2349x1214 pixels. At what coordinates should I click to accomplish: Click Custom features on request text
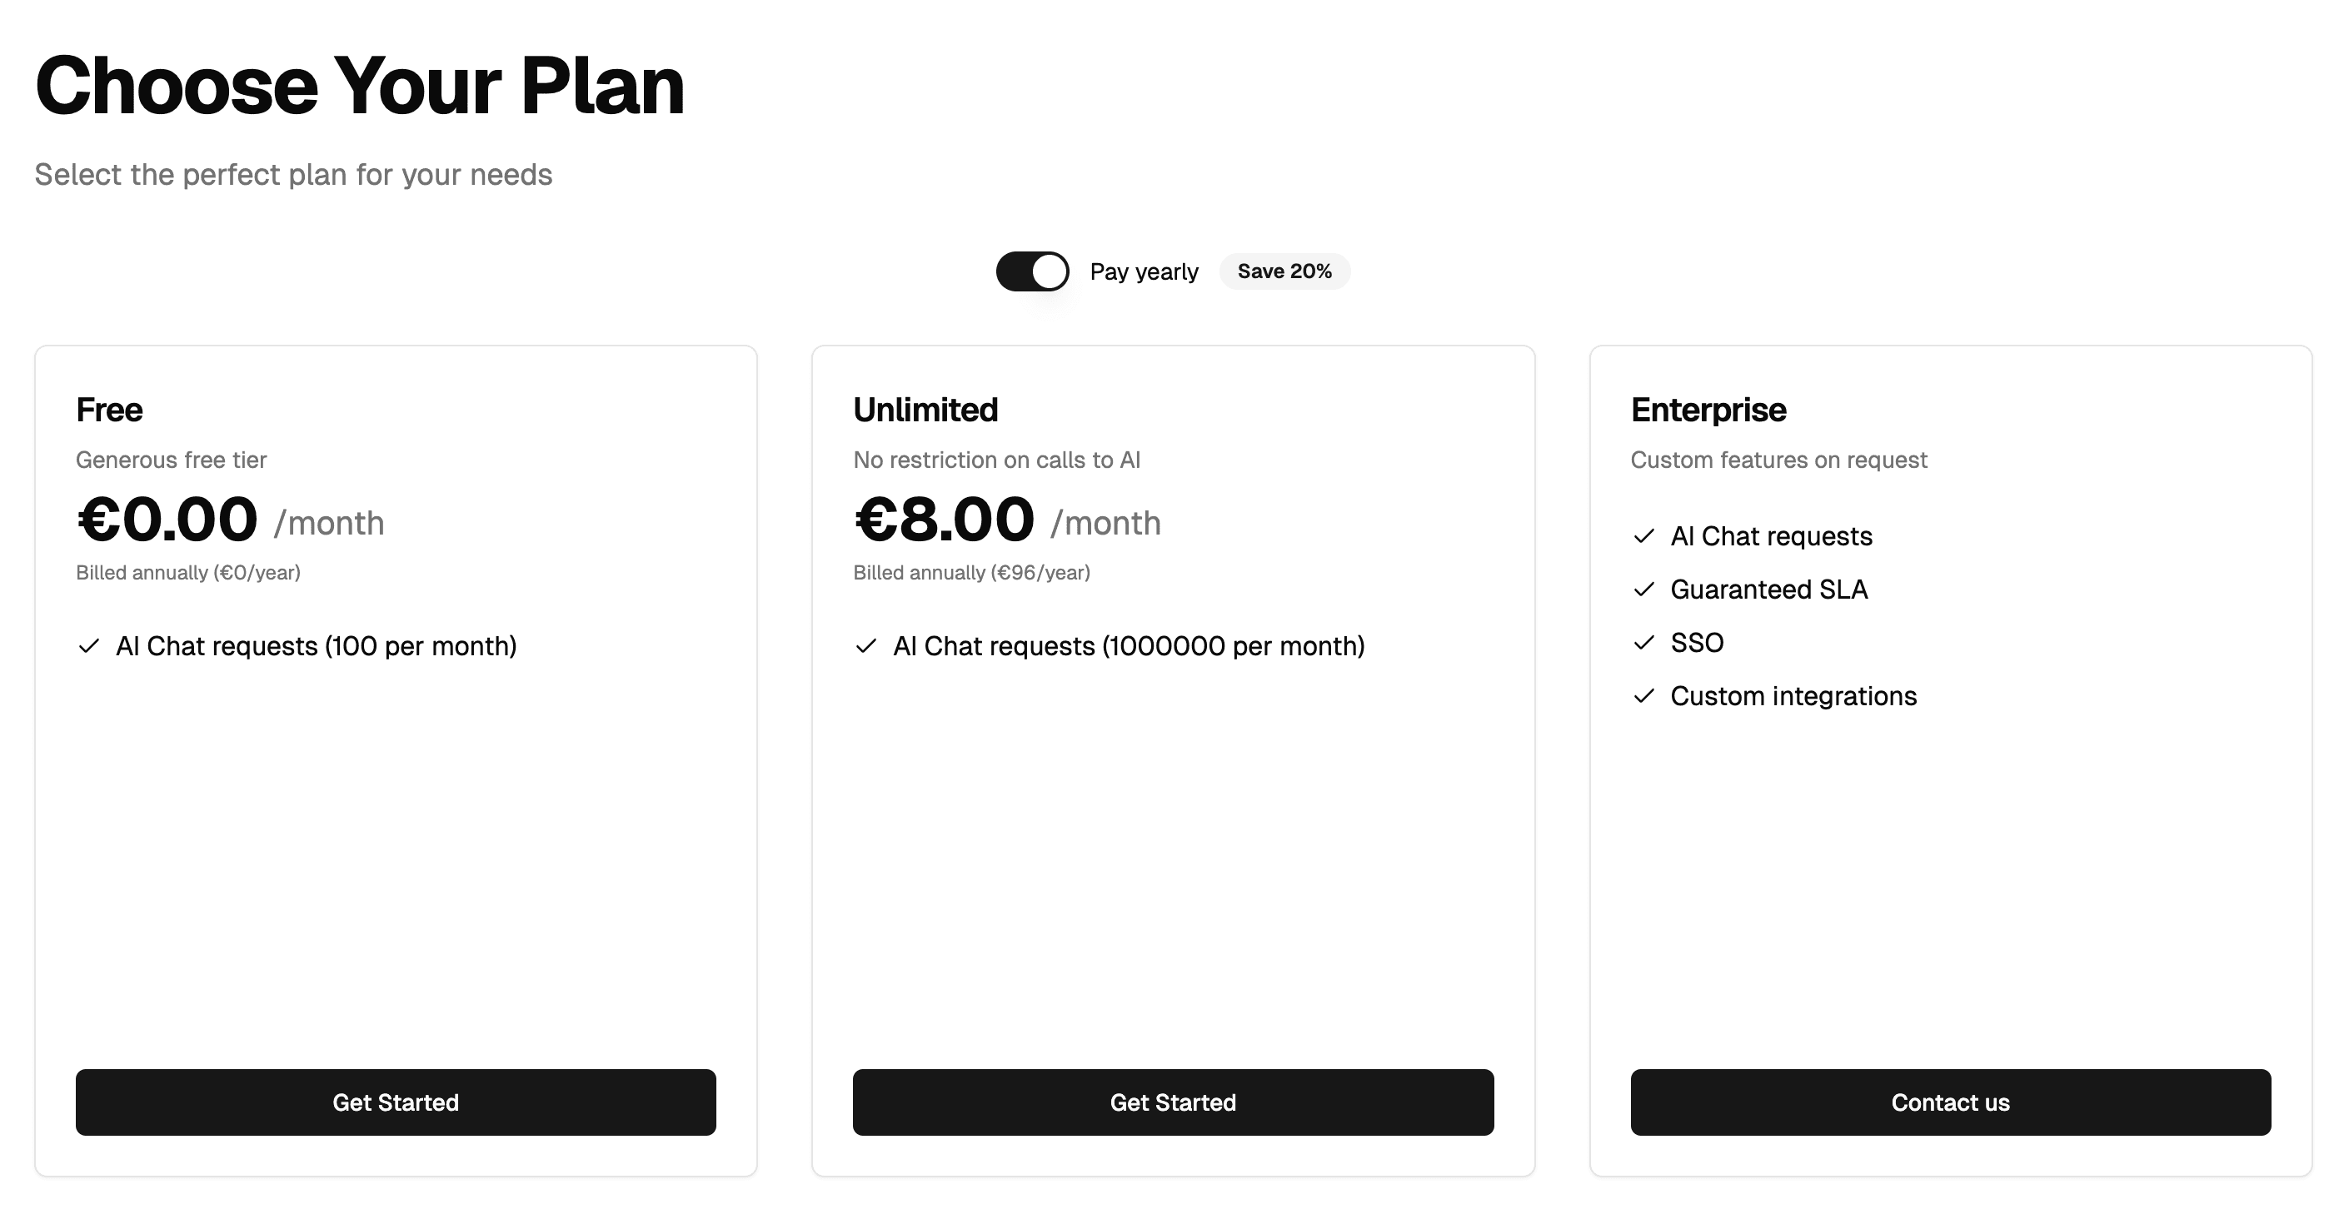pyautogui.click(x=1778, y=460)
